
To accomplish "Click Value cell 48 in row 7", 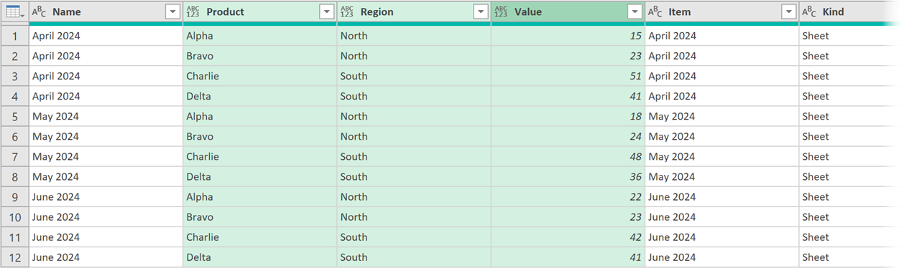I will click(568, 156).
